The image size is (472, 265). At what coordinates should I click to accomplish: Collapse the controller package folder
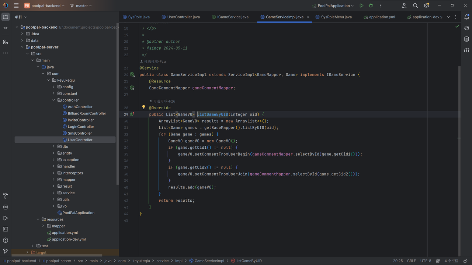pyautogui.click(x=54, y=100)
